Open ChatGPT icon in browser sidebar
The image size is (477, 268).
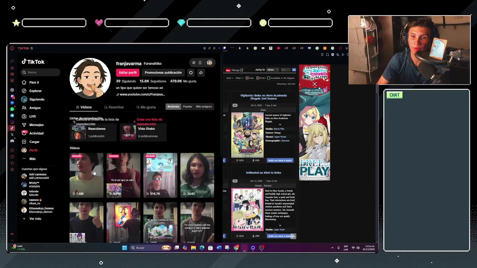coord(12,90)
